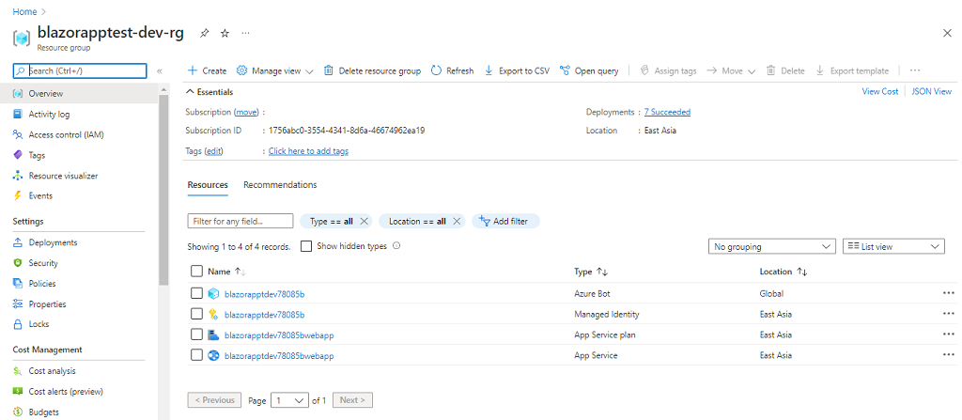Screen dimensions: 962x420
Task: Open the No grouping dropdown
Action: [x=772, y=246]
